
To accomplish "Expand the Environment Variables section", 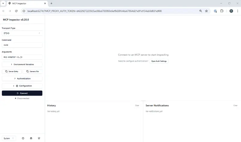I will pos(22,64).
